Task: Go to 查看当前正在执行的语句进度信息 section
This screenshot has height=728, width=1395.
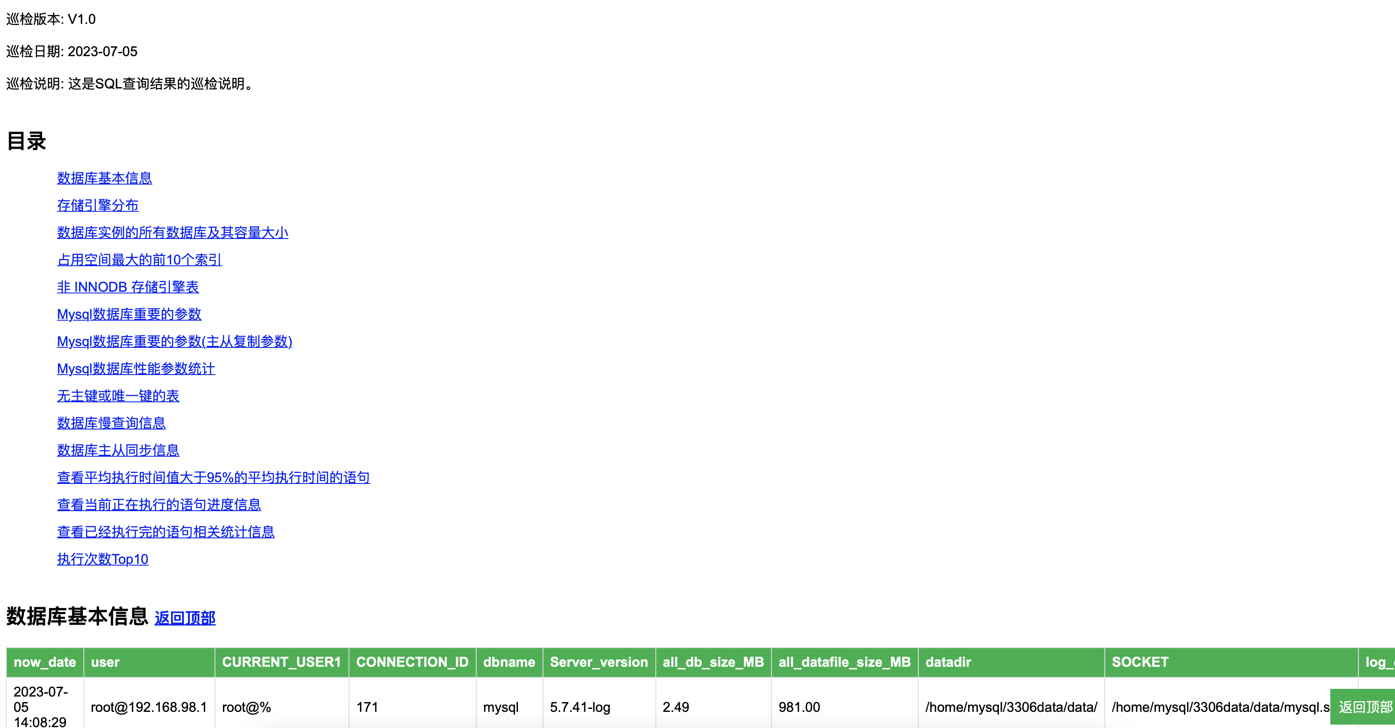Action: [159, 504]
